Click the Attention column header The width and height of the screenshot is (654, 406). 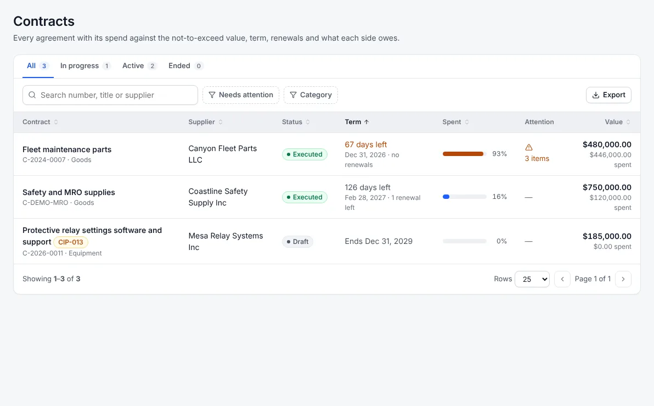(x=539, y=122)
